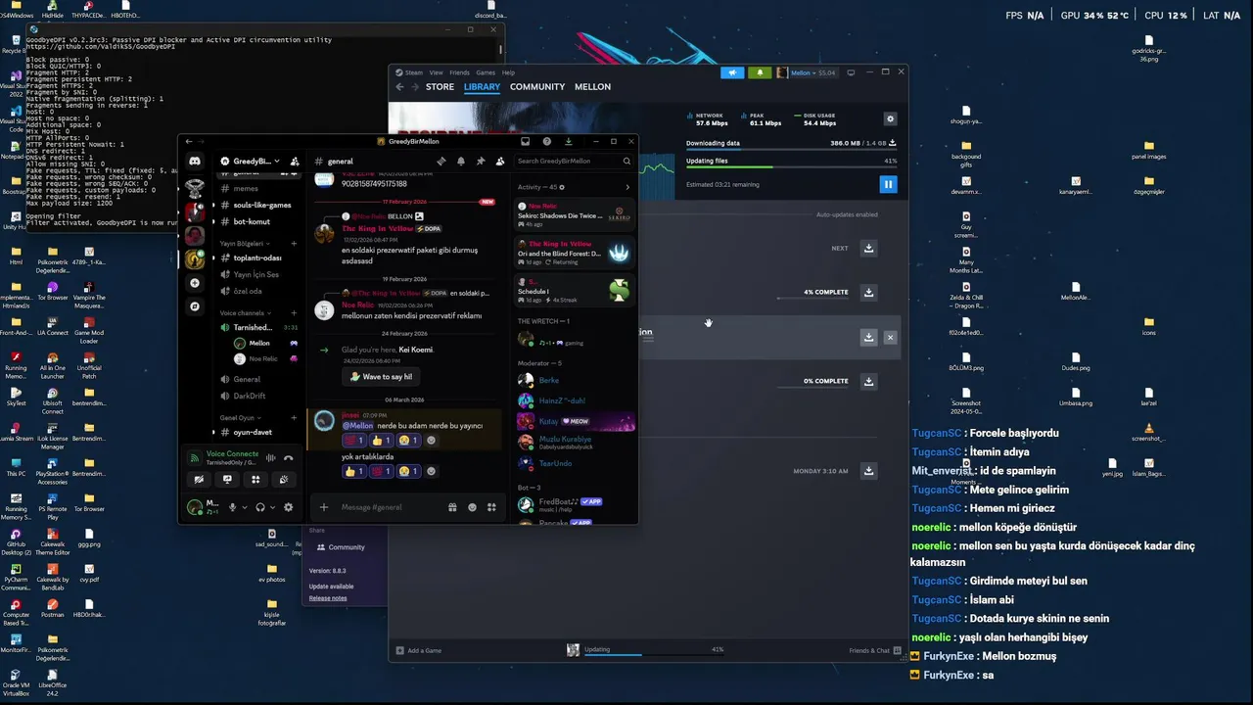Click Discord green download update icon
The width and height of the screenshot is (1253, 705).
pyautogui.click(x=568, y=141)
